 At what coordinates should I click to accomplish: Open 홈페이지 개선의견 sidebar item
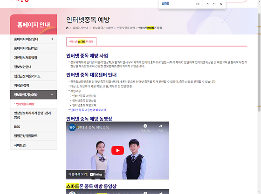(34, 48)
